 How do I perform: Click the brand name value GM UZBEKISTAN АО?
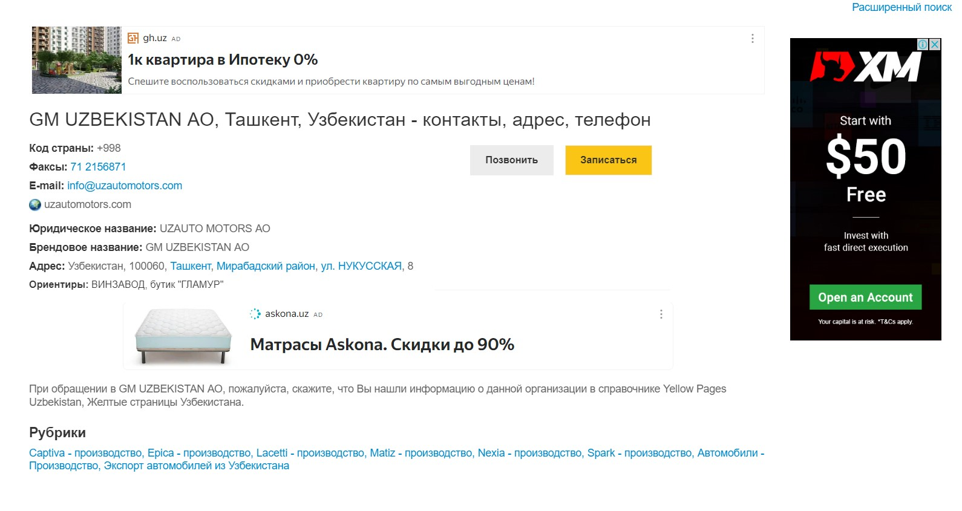(x=197, y=247)
